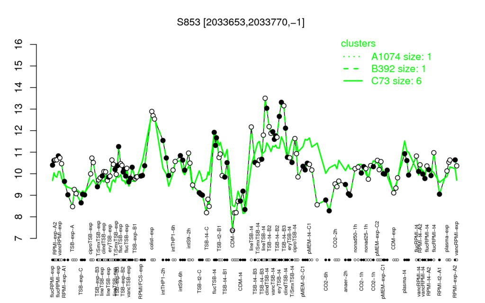Click the 'CDM-exp' x-axis label

pos(394,238)
